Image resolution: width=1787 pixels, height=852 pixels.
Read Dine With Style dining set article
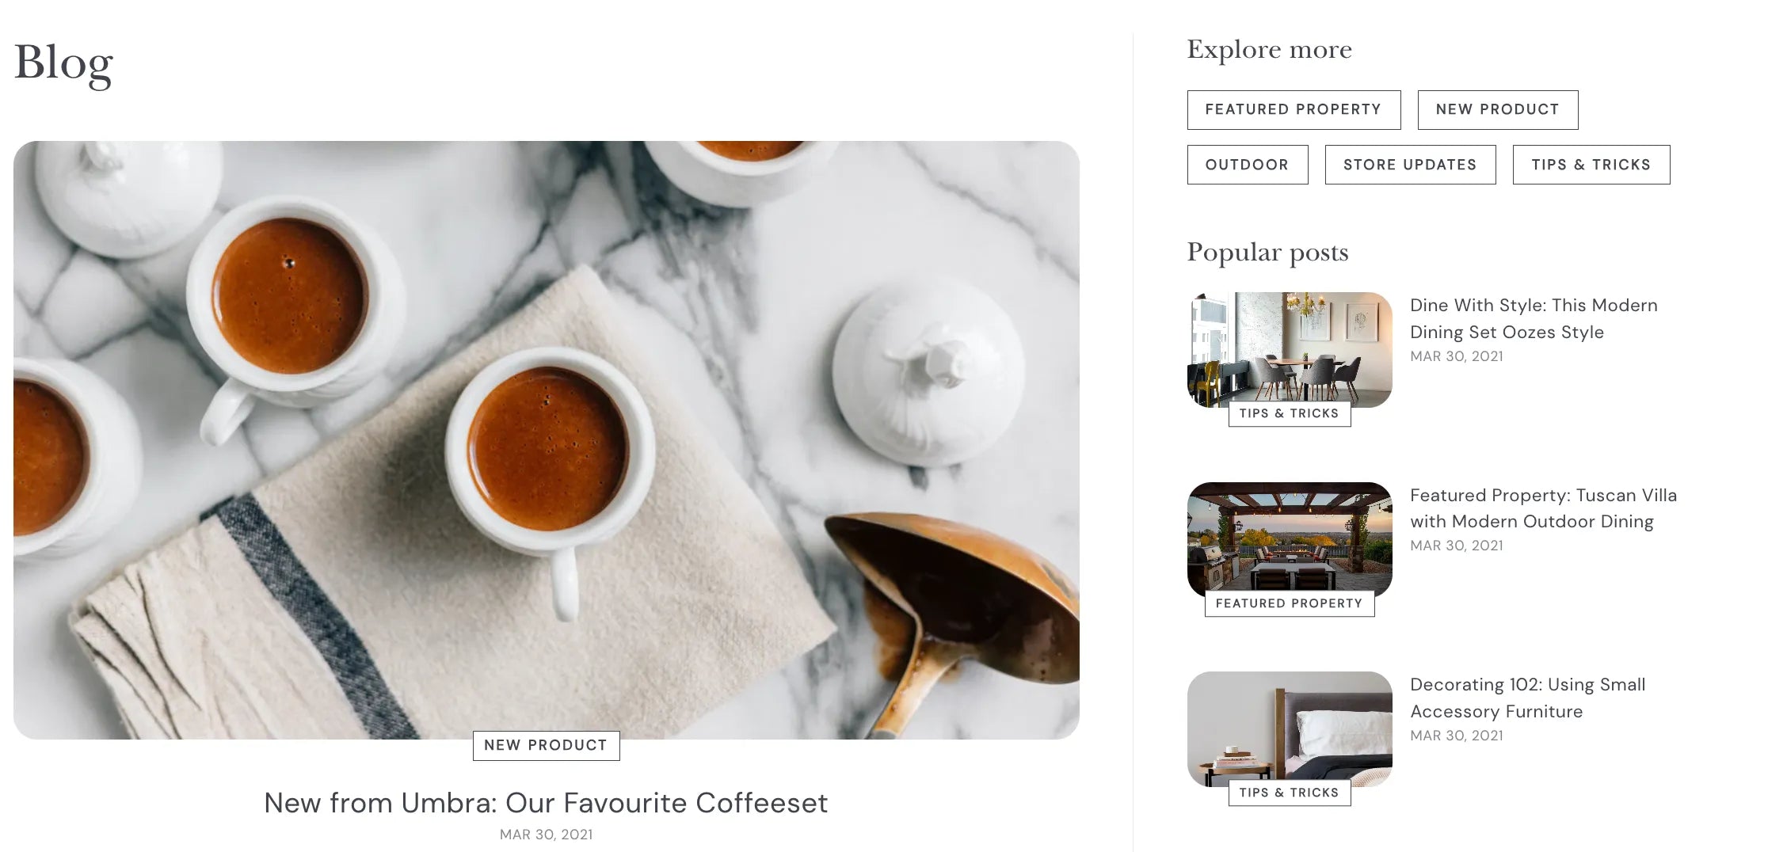coord(1534,318)
